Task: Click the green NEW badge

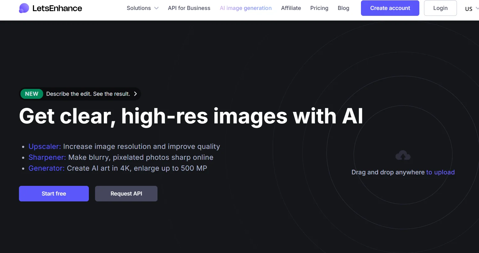Action: [x=32, y=94]
